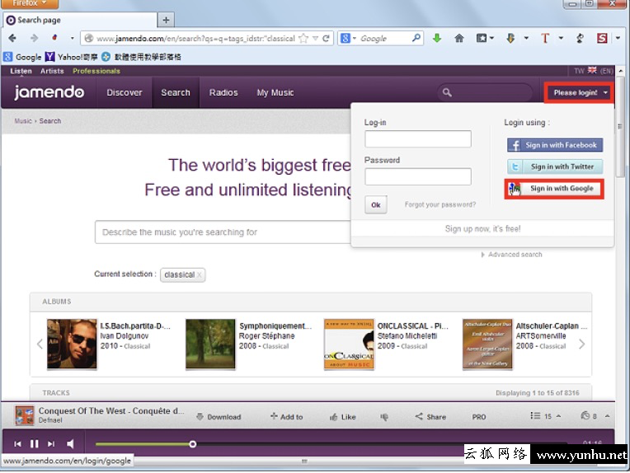Skip to next track

51,443
